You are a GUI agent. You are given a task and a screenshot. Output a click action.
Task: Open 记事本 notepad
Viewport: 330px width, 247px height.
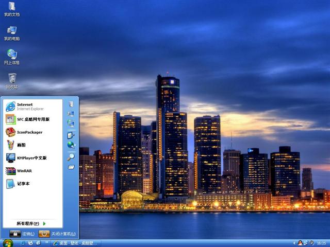coord(23,184)
